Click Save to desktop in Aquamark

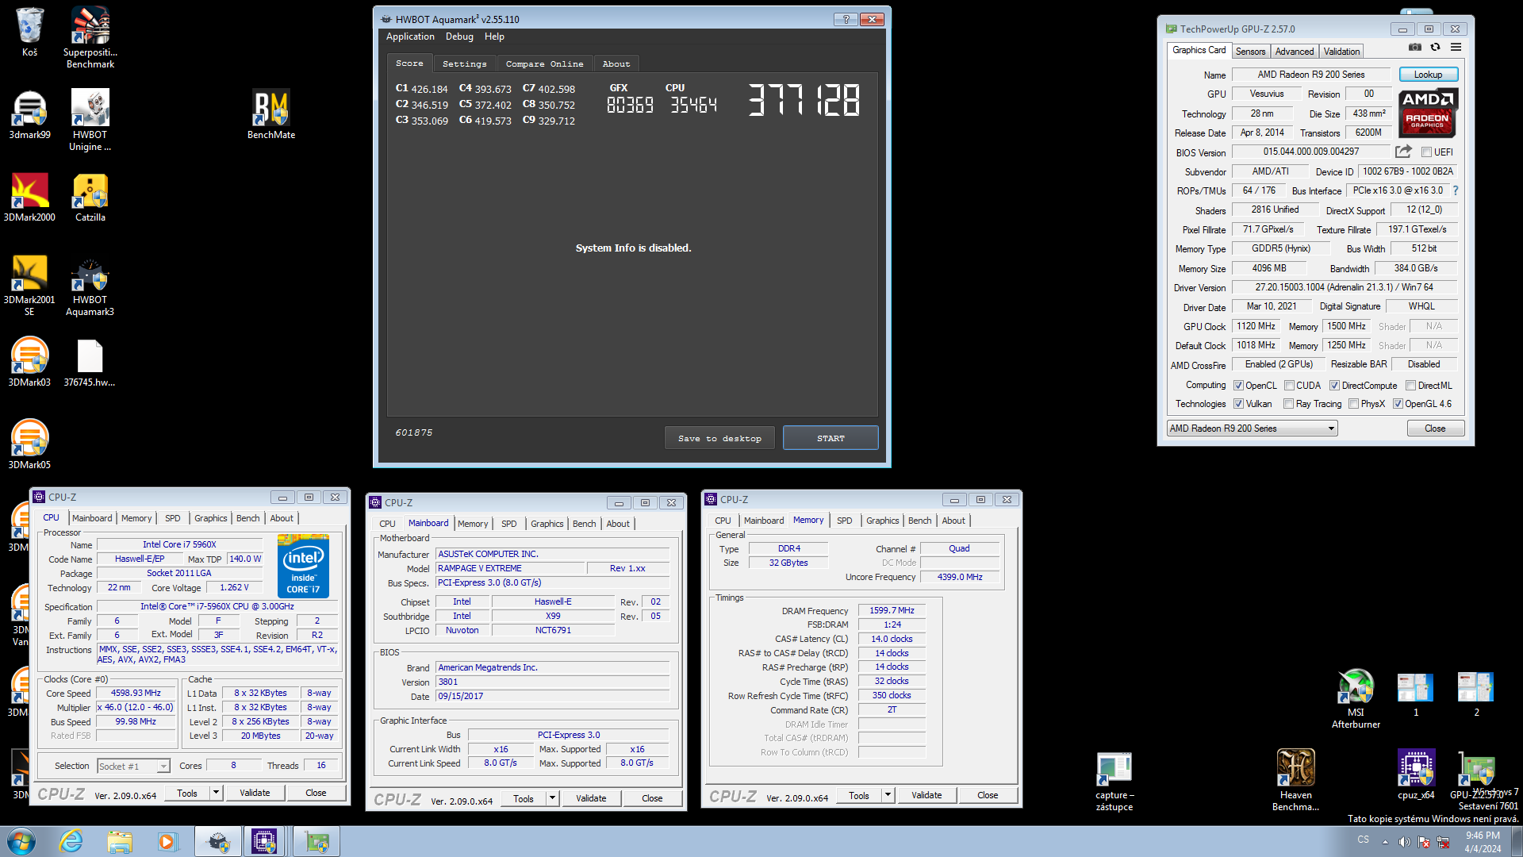(x=719, y=438)
